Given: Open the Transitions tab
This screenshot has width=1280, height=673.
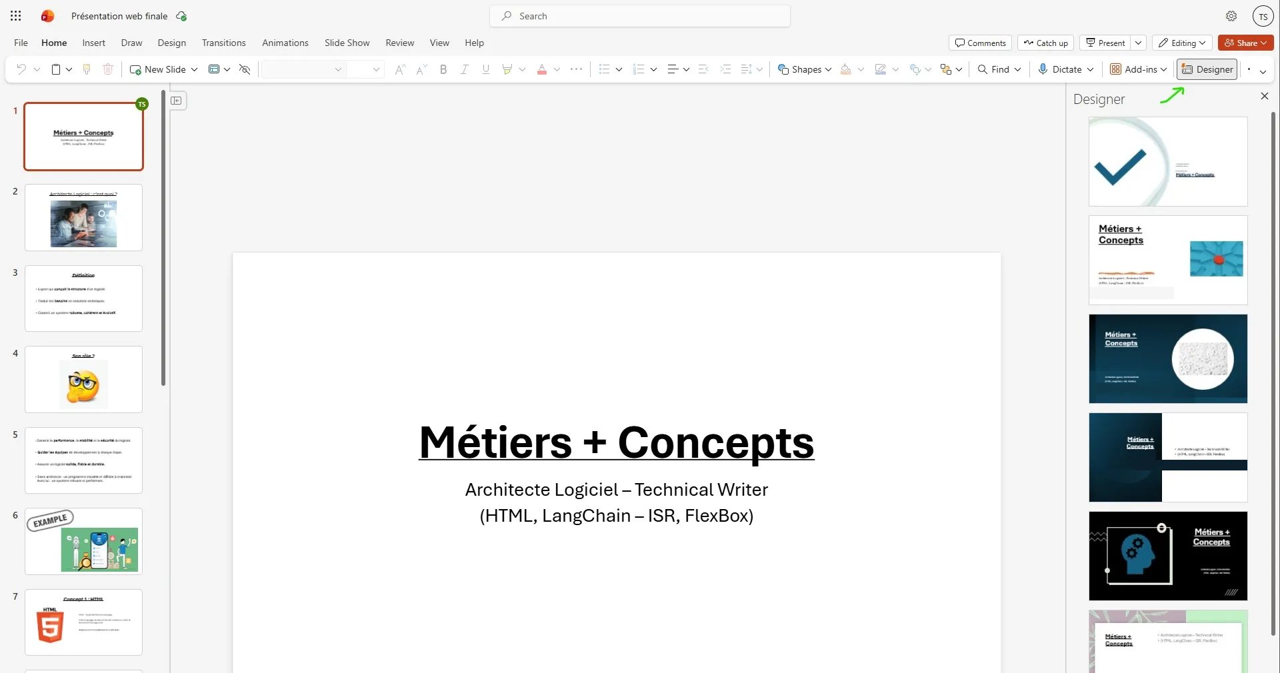Looking at the screenshot, I should click(224, 43).
